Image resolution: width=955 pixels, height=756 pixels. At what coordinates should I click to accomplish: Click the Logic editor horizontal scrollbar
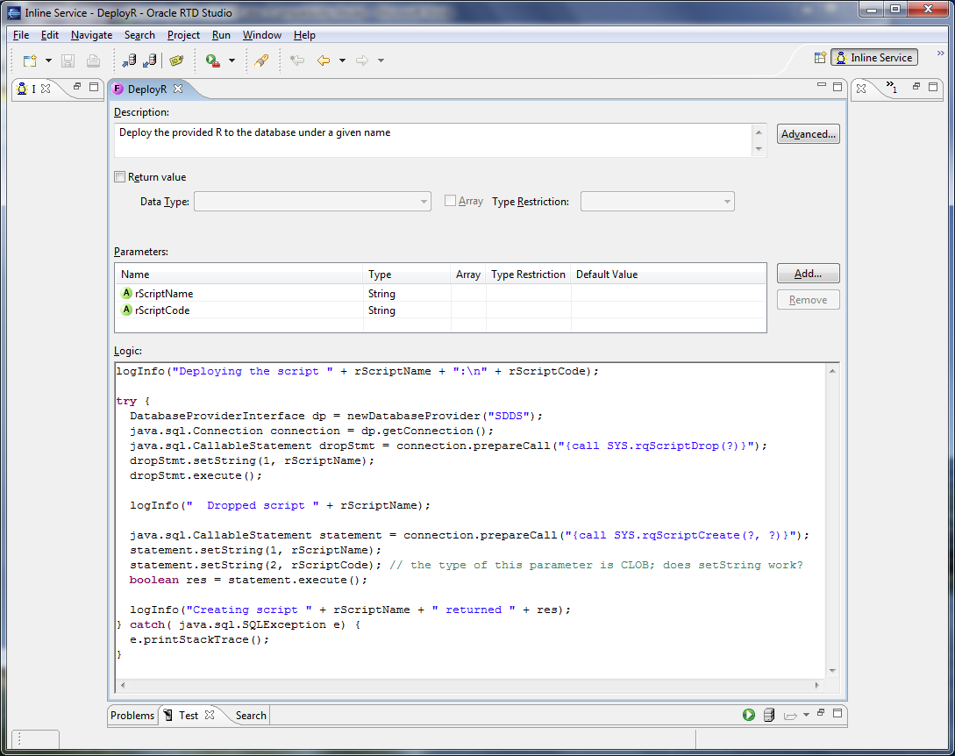tap(469, 686)
